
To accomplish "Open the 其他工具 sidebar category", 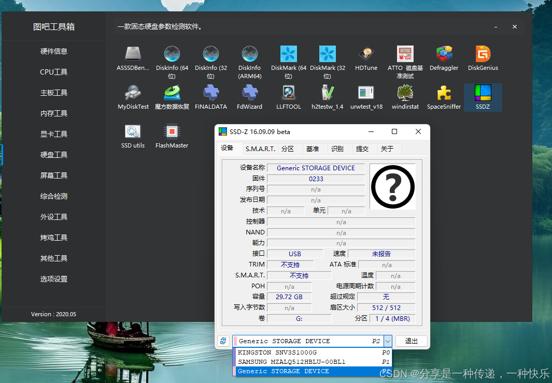I will (53, 259).
